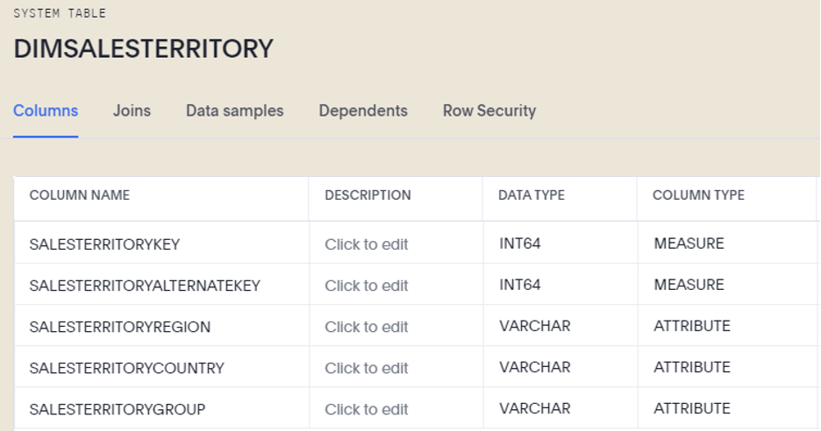Edit description for SALESTERRITORYALTERNATEKEY
Image resolution: width=821 pixels, height=431 pixels.
pos(366,286)
